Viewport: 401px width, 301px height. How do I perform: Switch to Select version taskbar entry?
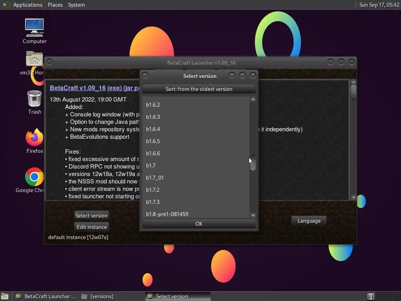(178, 296)
